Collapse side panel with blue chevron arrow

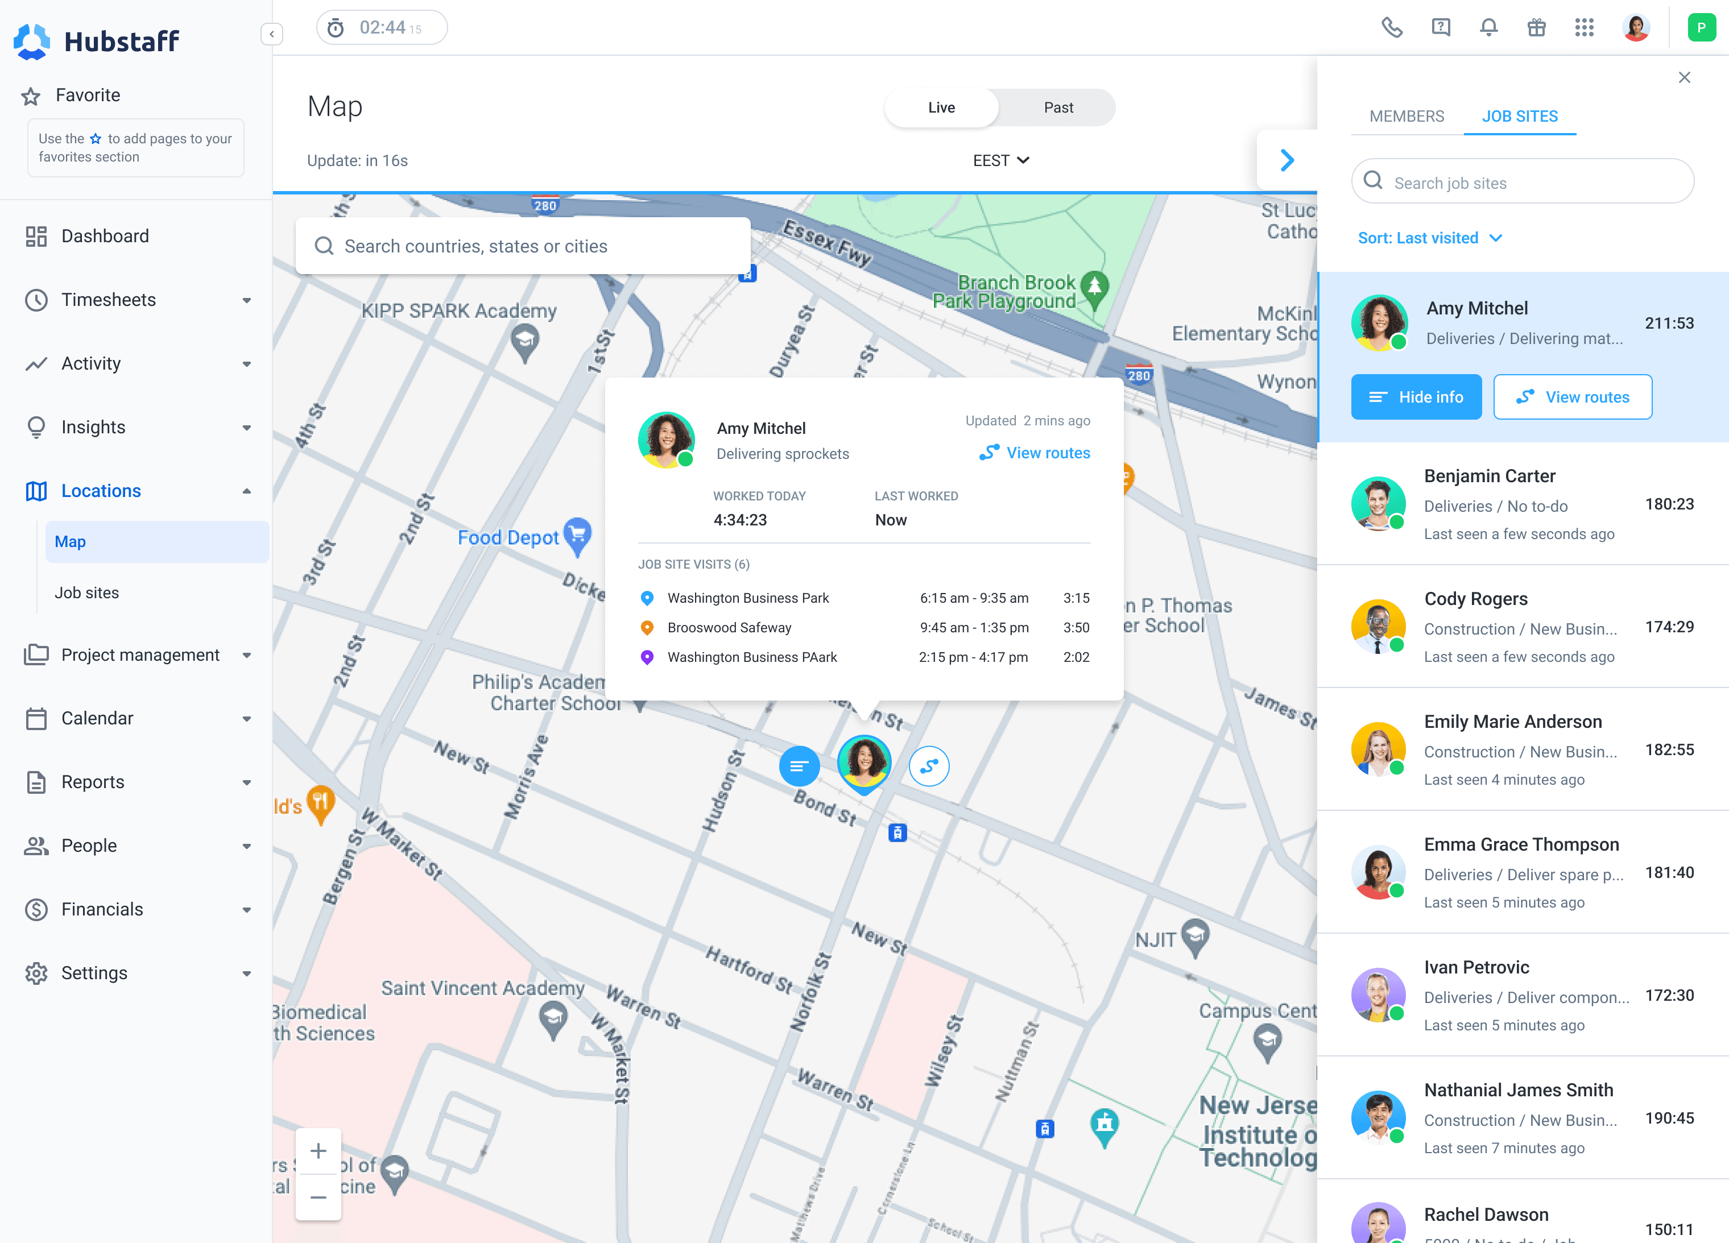[x=1287, y=160]
